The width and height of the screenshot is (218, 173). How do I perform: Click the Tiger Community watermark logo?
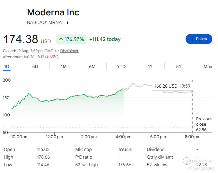[187, 161]
